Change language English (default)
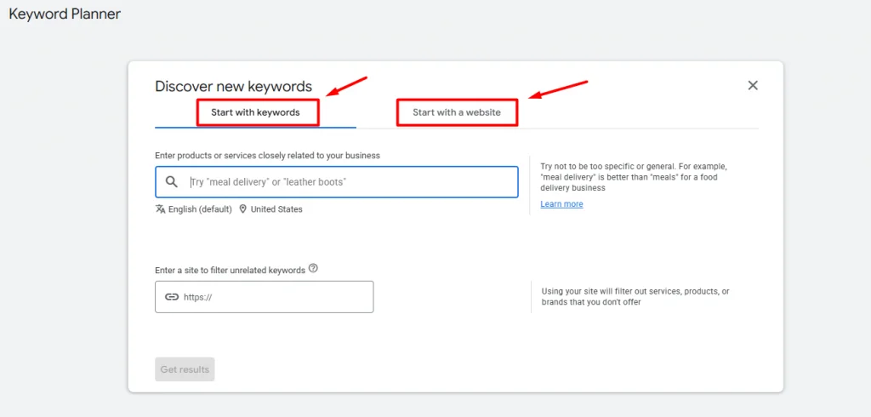The image size is (871, 417). tap(200, 209)
